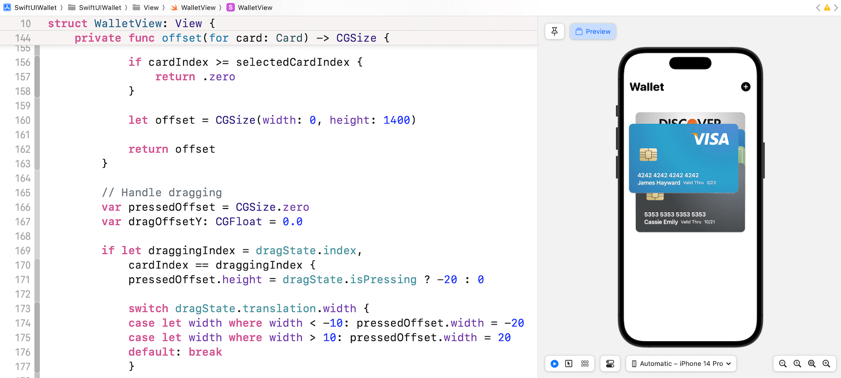Go to the next issue chevron
The width and height of the screenshot is (841, 378).
point(836,7)
